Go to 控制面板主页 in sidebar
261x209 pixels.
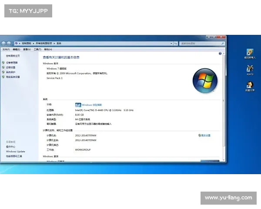[x=13, y=56]
